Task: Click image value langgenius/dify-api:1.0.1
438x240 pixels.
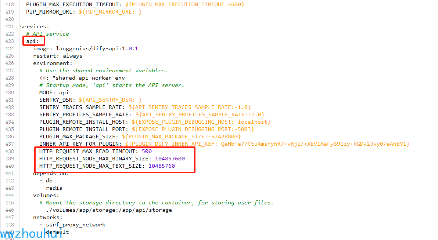Action: tap(97, 48)
